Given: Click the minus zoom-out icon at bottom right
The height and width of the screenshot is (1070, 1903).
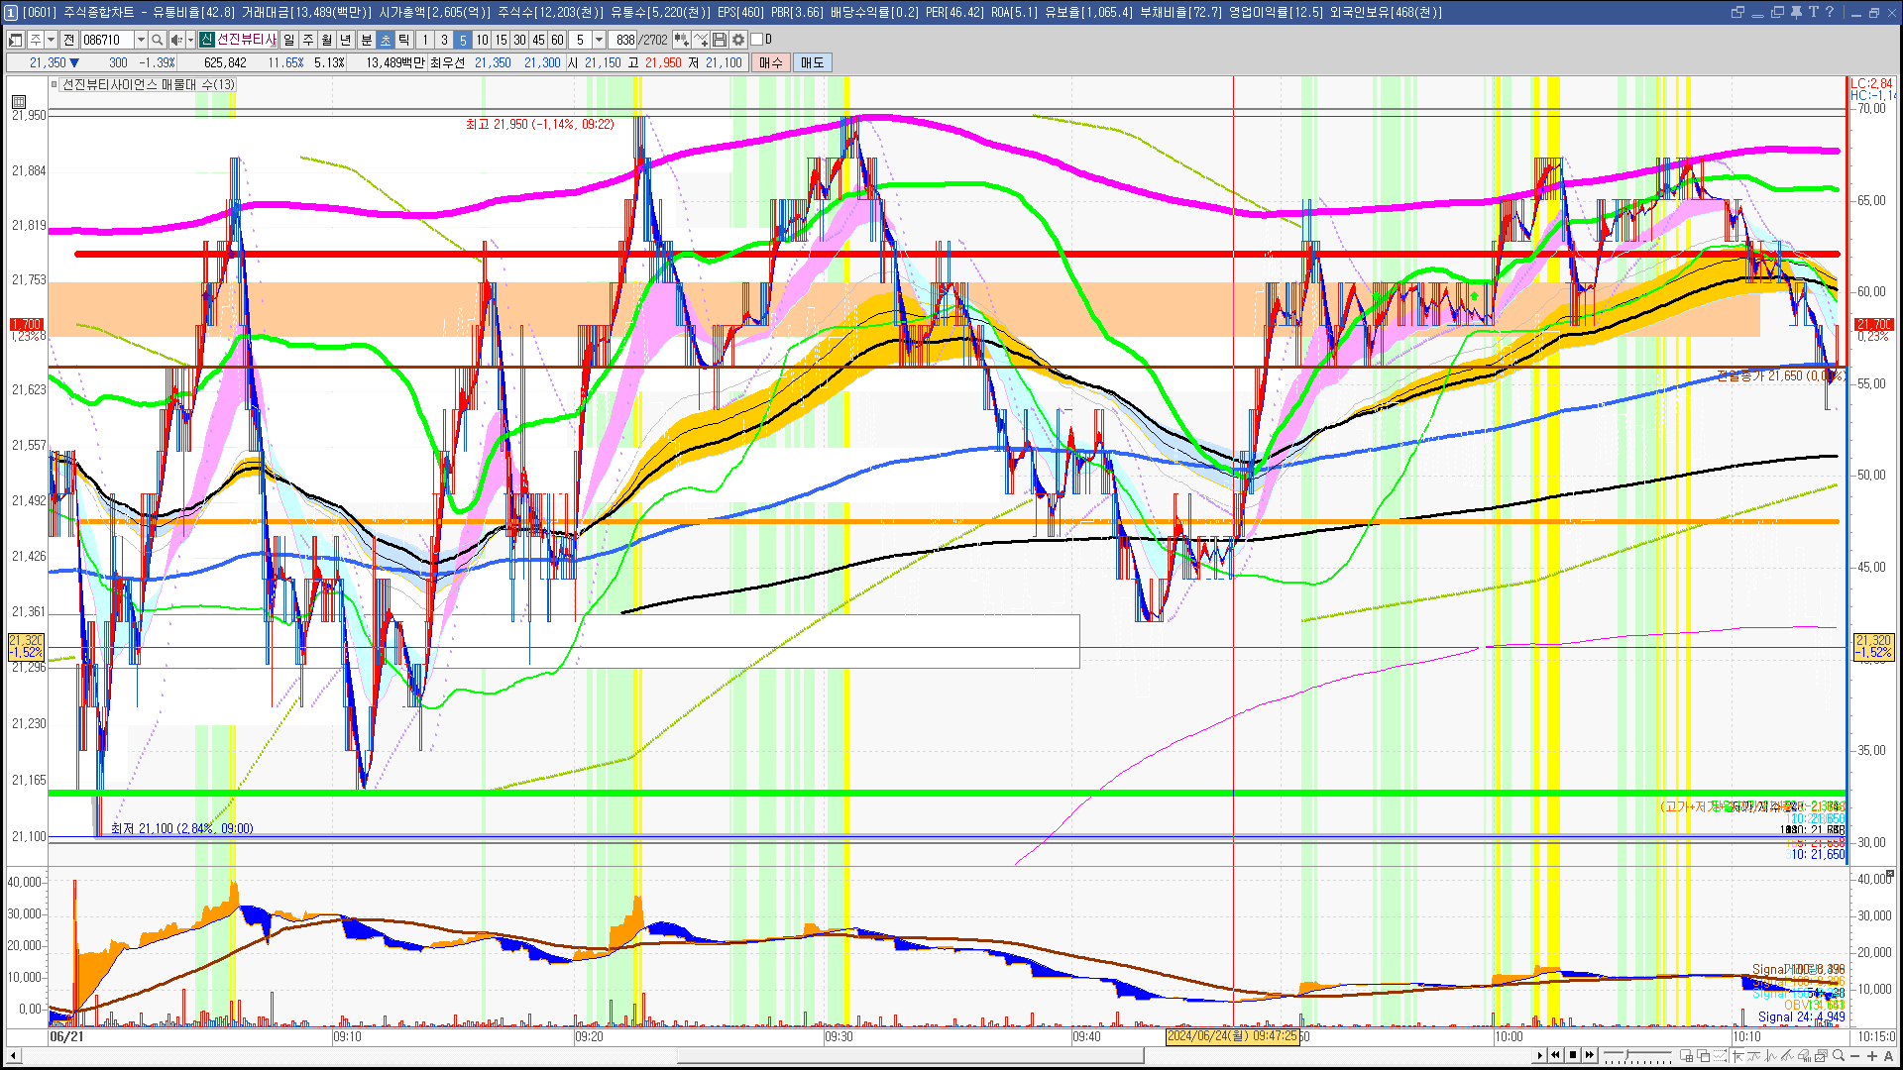Looking at the screenshot, I should (1855, 1056).
